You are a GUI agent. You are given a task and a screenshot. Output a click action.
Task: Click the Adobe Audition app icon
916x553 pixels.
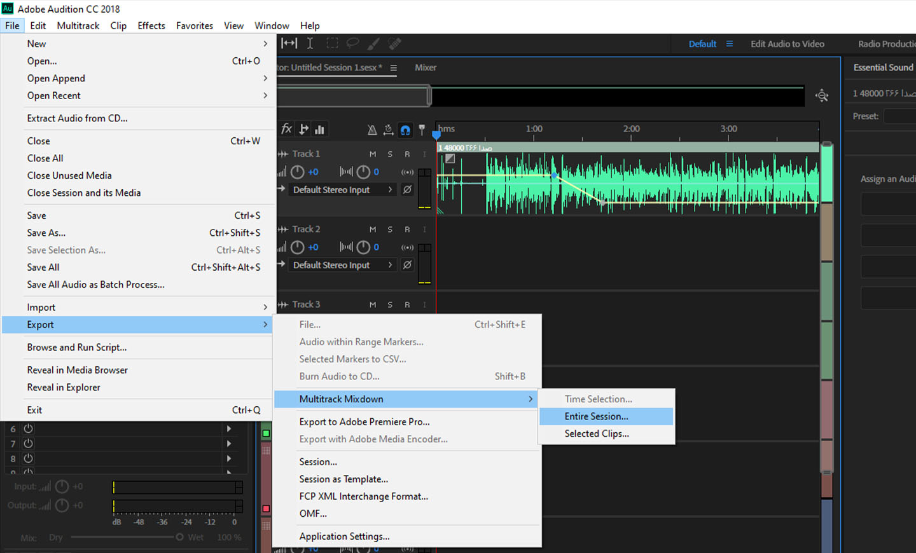tap(8, 8)
